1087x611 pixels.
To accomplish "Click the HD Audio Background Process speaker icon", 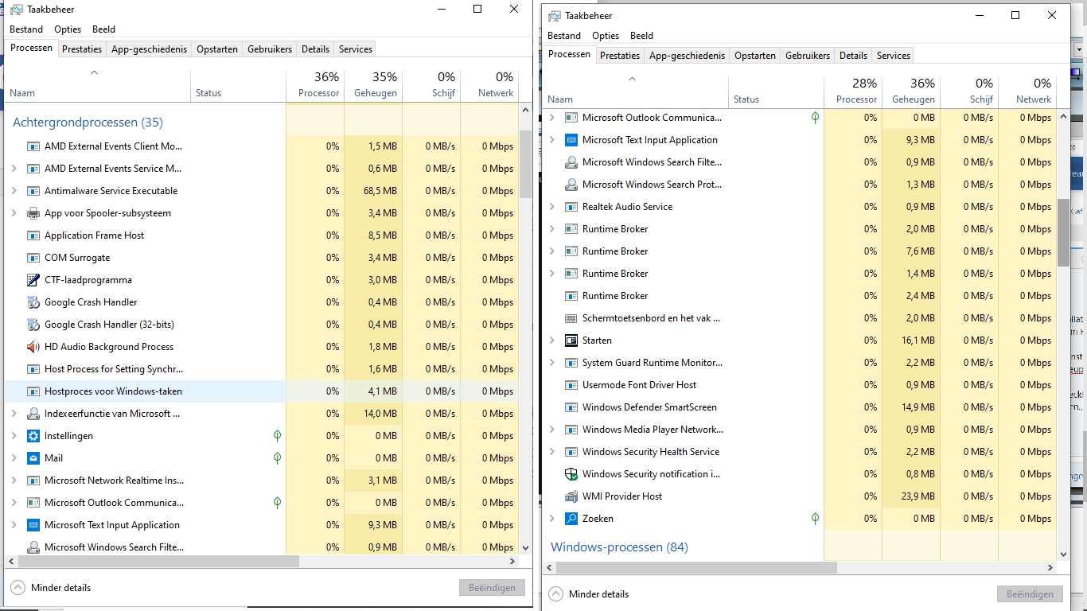I will coord(33,347).
